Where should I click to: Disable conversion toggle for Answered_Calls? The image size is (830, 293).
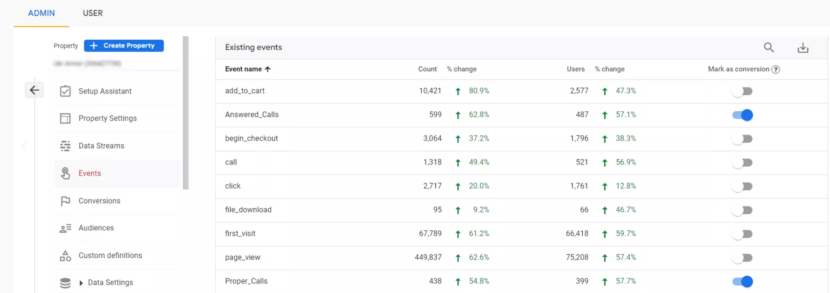pyautogui.click(x=742, y=115)
